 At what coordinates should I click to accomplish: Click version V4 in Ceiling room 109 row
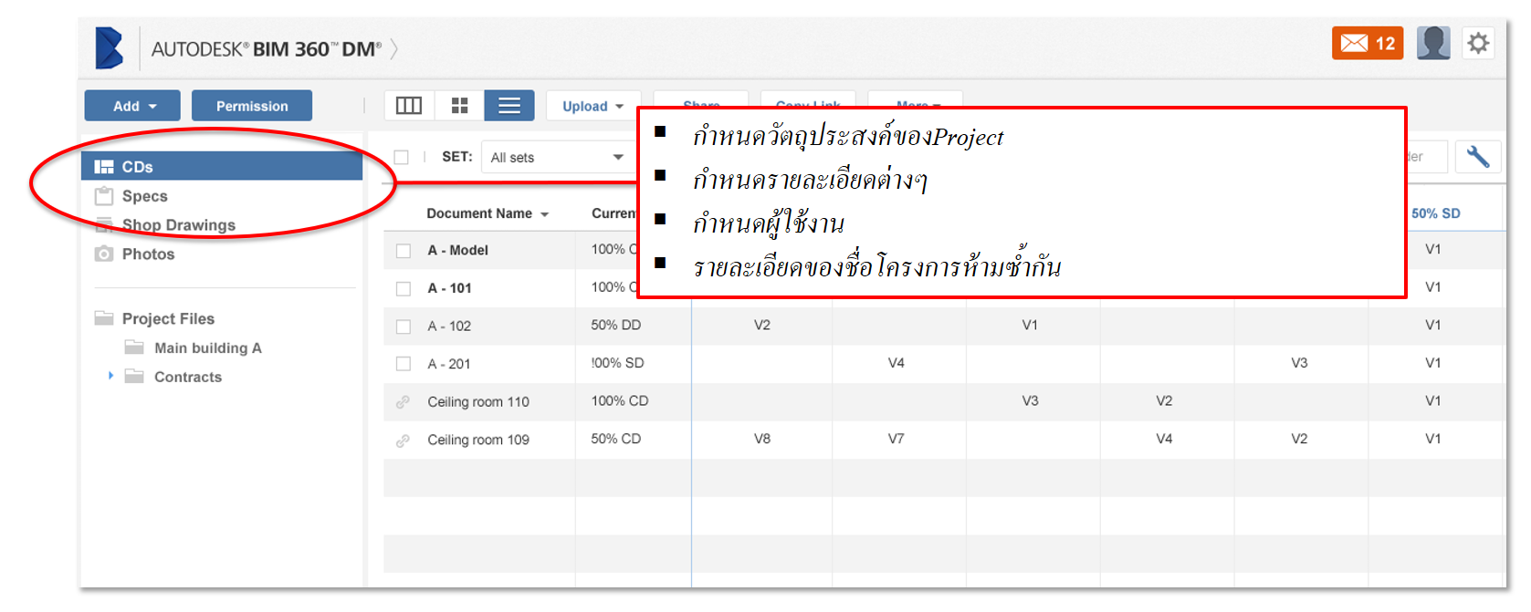pyautogui.click(x=1164, y=439)
